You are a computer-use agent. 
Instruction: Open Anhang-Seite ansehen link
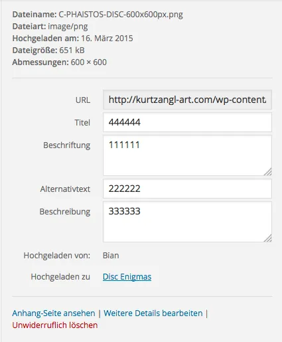click(54, 313)
